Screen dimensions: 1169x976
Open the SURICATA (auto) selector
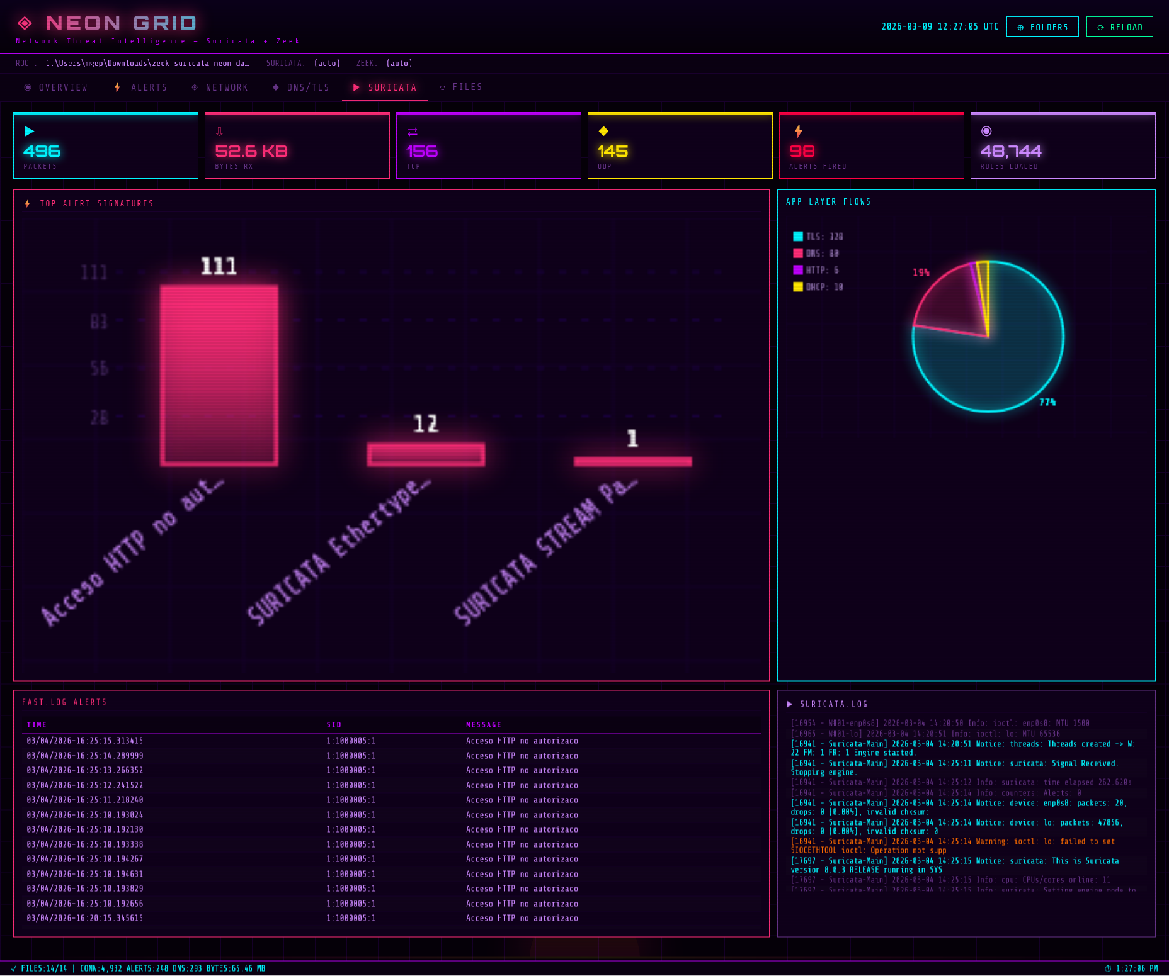point(327,63)
